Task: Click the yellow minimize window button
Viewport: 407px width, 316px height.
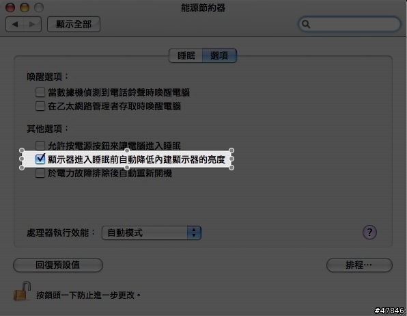Action: [25, 8]
